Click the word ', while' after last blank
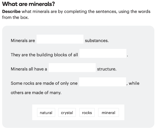Image resolution: width=157 pixels, height=130 pixels. pos(133,83)
